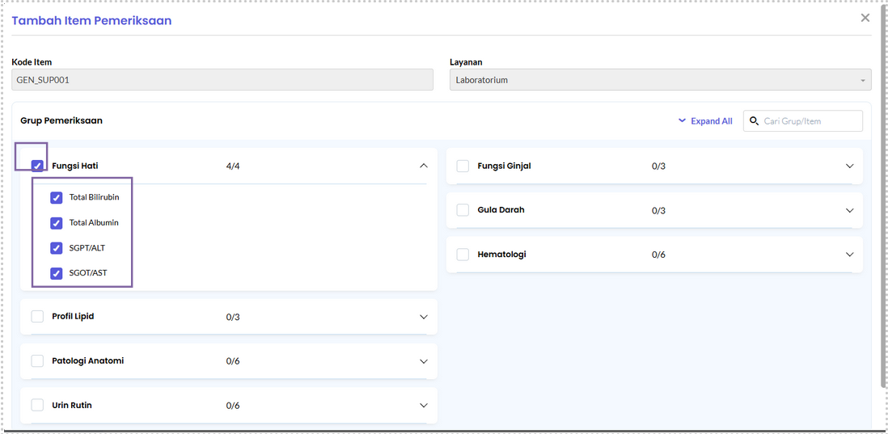Expand the Fungsi Ginjal group chevron
Image resolution: width=888 pixels, height=434 pixels.
point(849,166)
